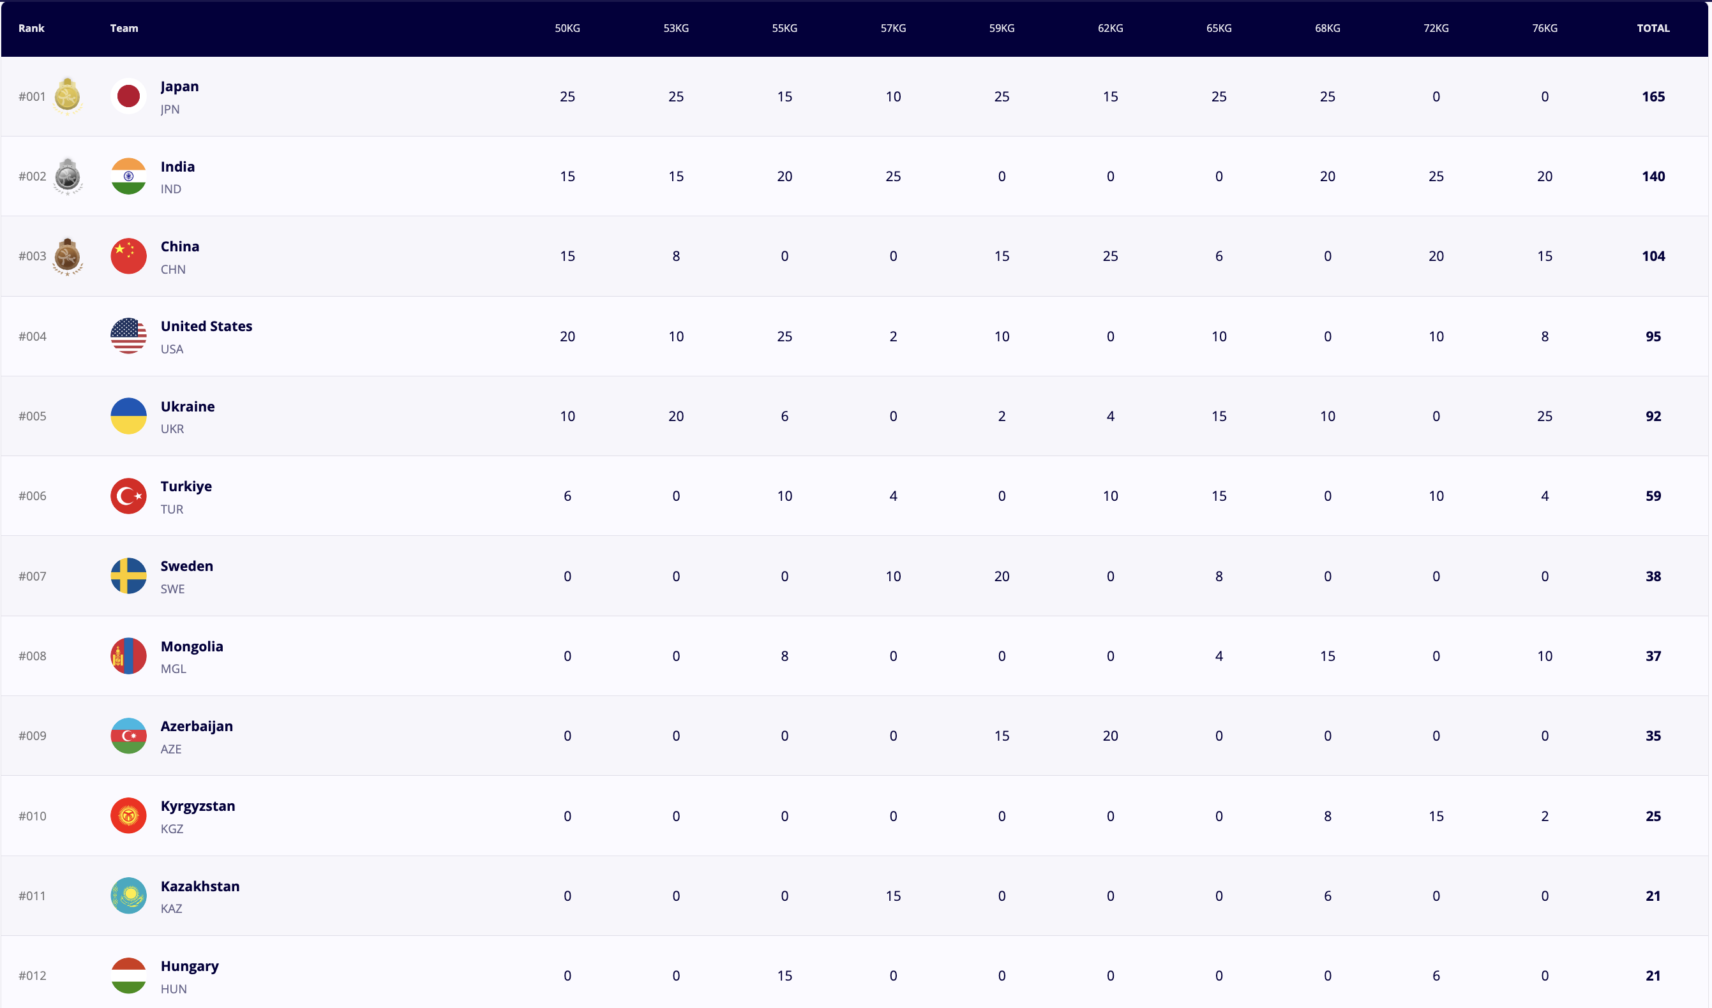Click the United States flag icon
The height and width of the screenshot is (1008, 1712).
[128, 336]
